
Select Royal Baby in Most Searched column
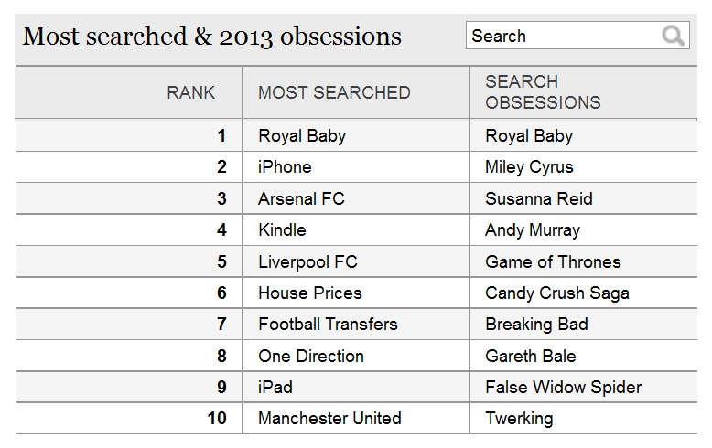point(302,136)
